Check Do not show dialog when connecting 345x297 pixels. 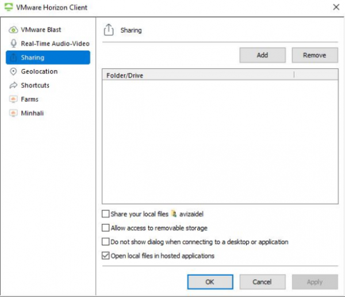tap(106, 242)
